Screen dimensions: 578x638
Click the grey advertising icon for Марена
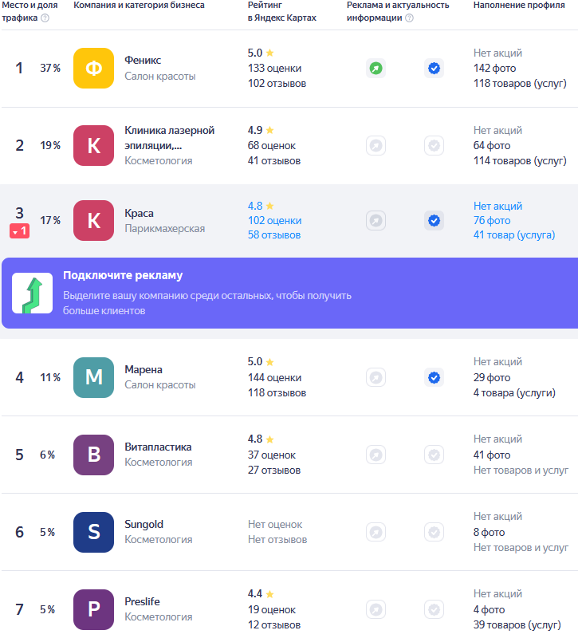[x=376, y=377]
